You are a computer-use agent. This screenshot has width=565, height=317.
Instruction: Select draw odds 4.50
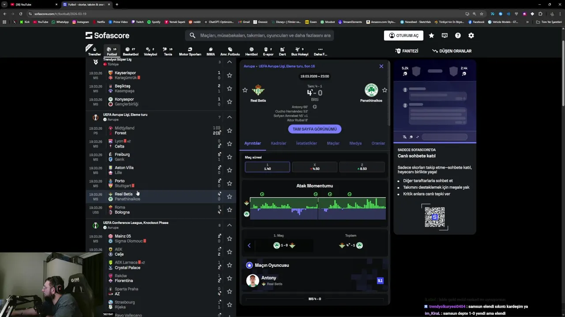pos(315,167)
